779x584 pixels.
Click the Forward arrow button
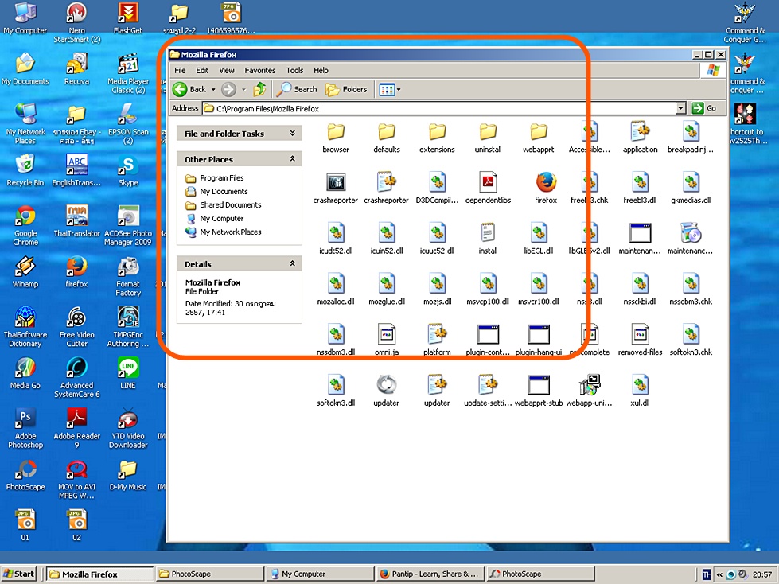tap(228, 89)
